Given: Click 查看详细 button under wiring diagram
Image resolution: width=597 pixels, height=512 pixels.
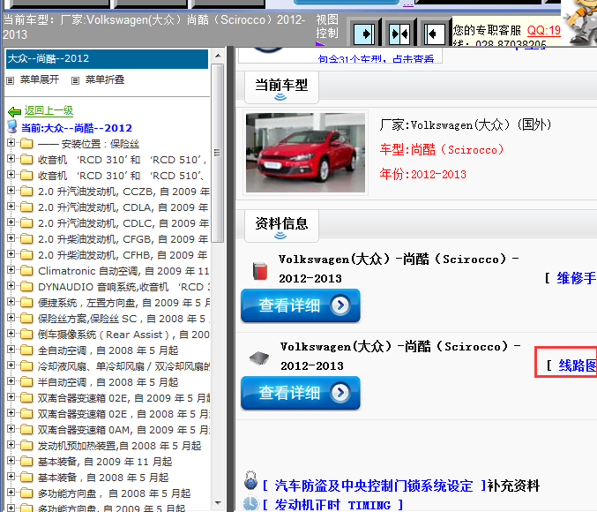Looking at the screenshot, I should click(x=301, y=393).
